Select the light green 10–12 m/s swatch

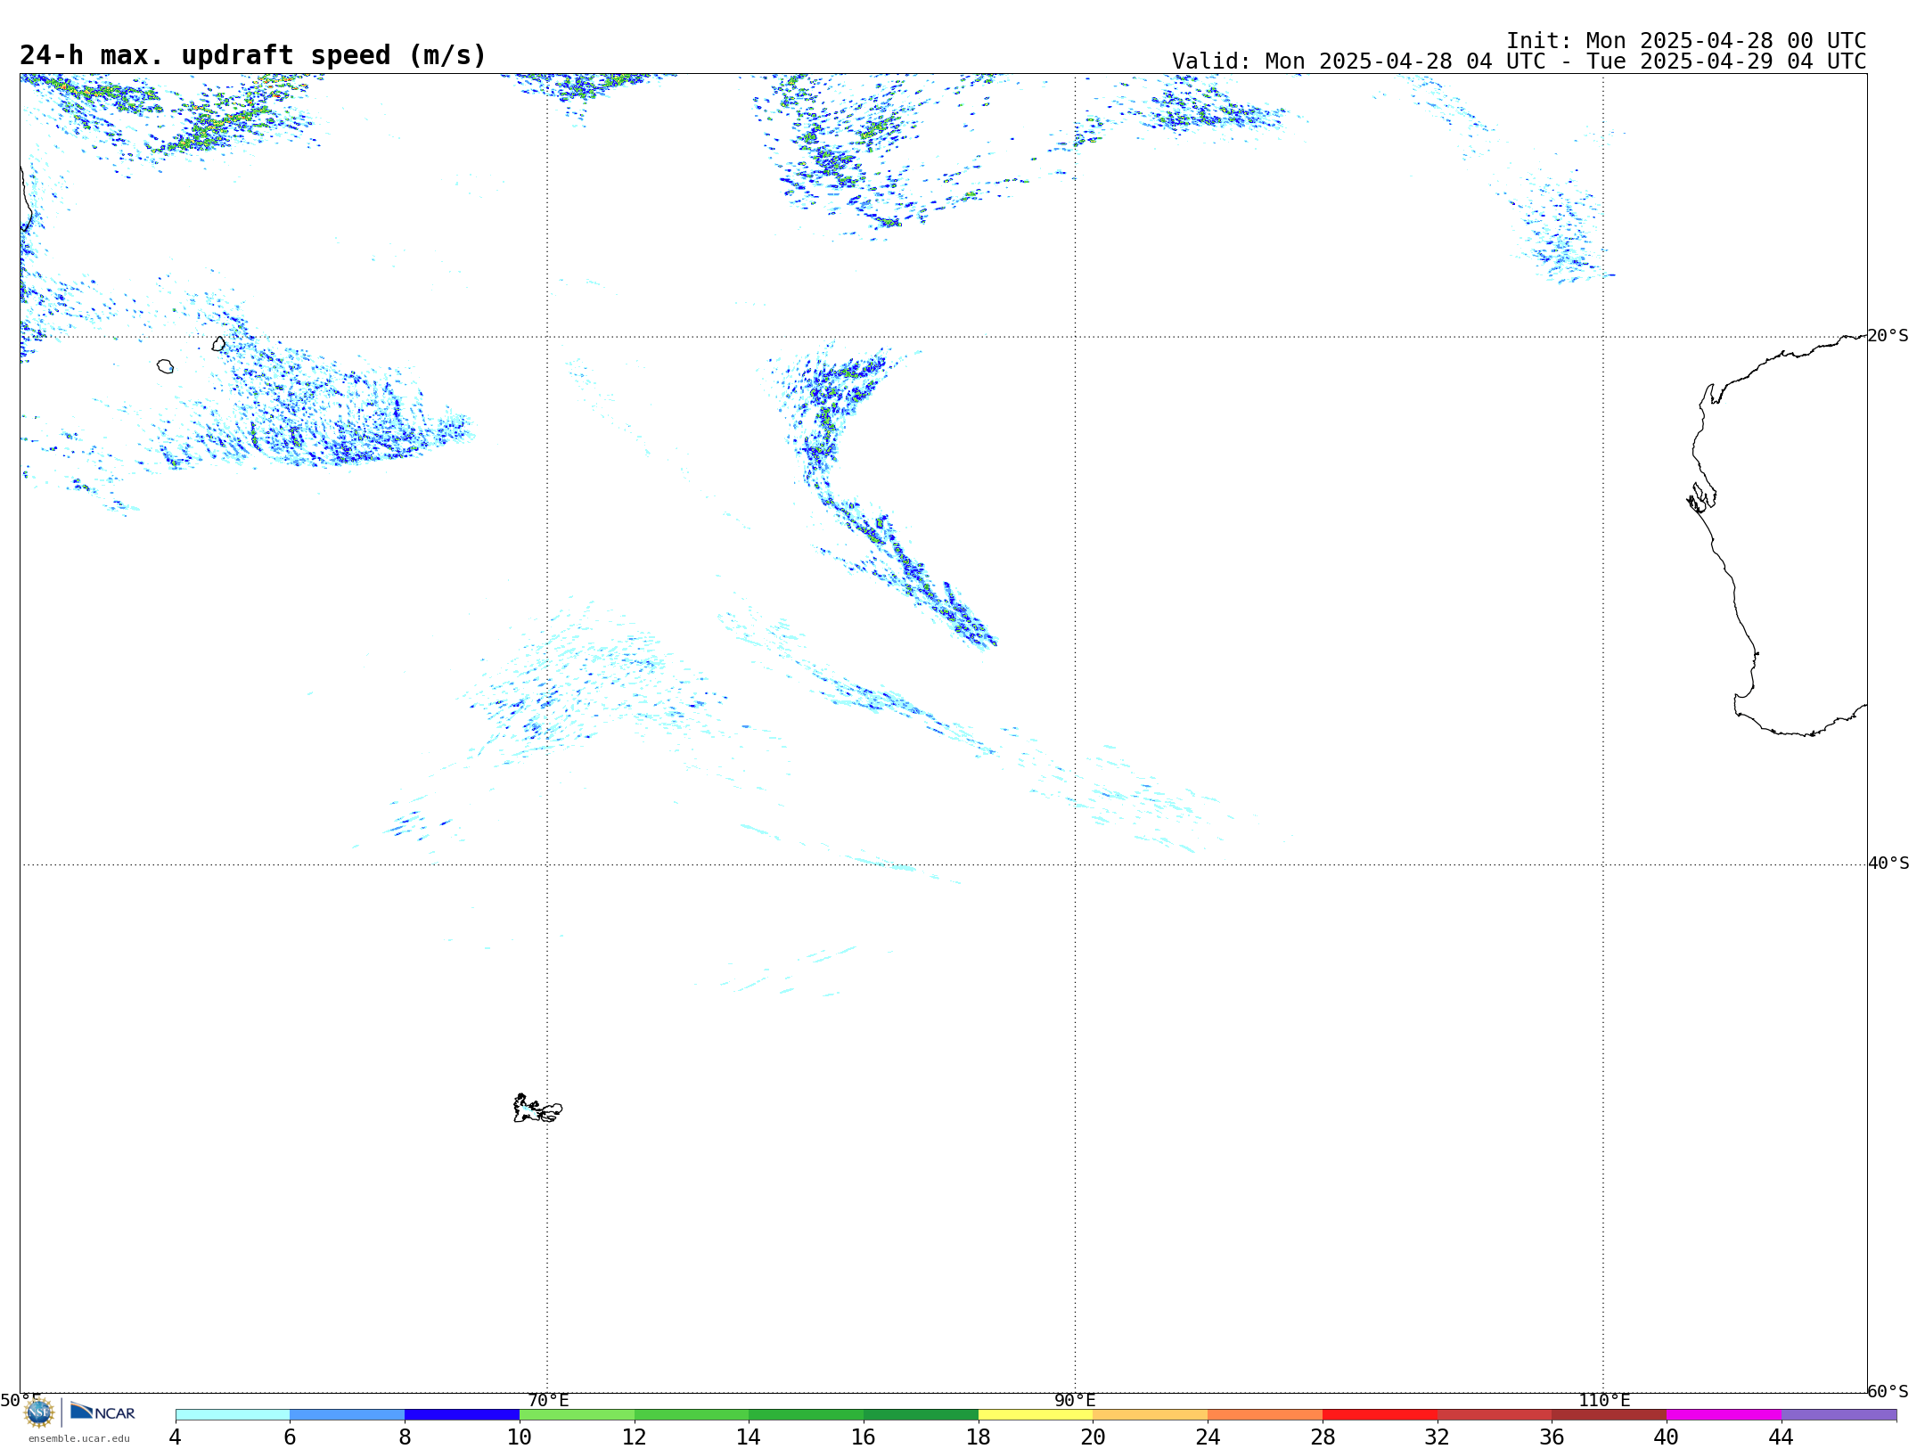[x=577, y=1415]
